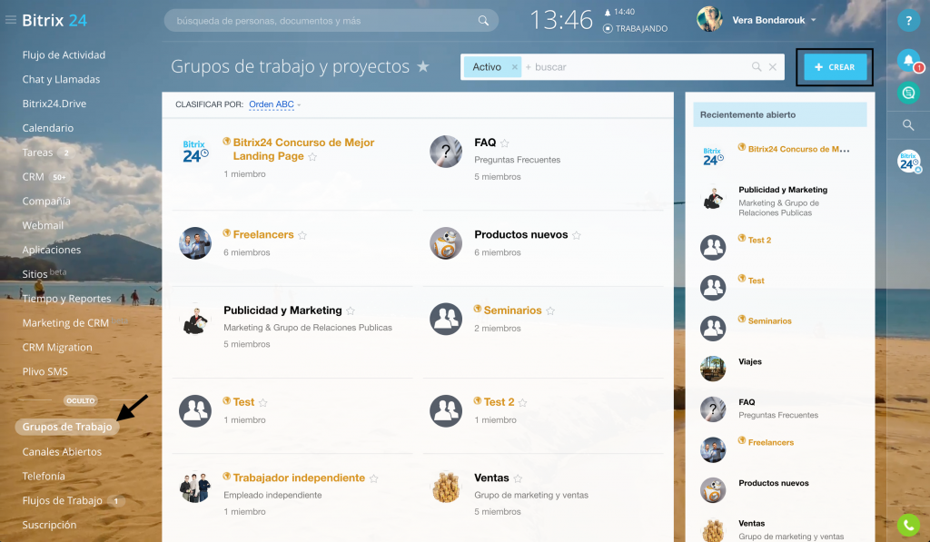Open Flujo de Actividad in the left menu
Screen dimensions: 930x542
[x=64, y=55]
